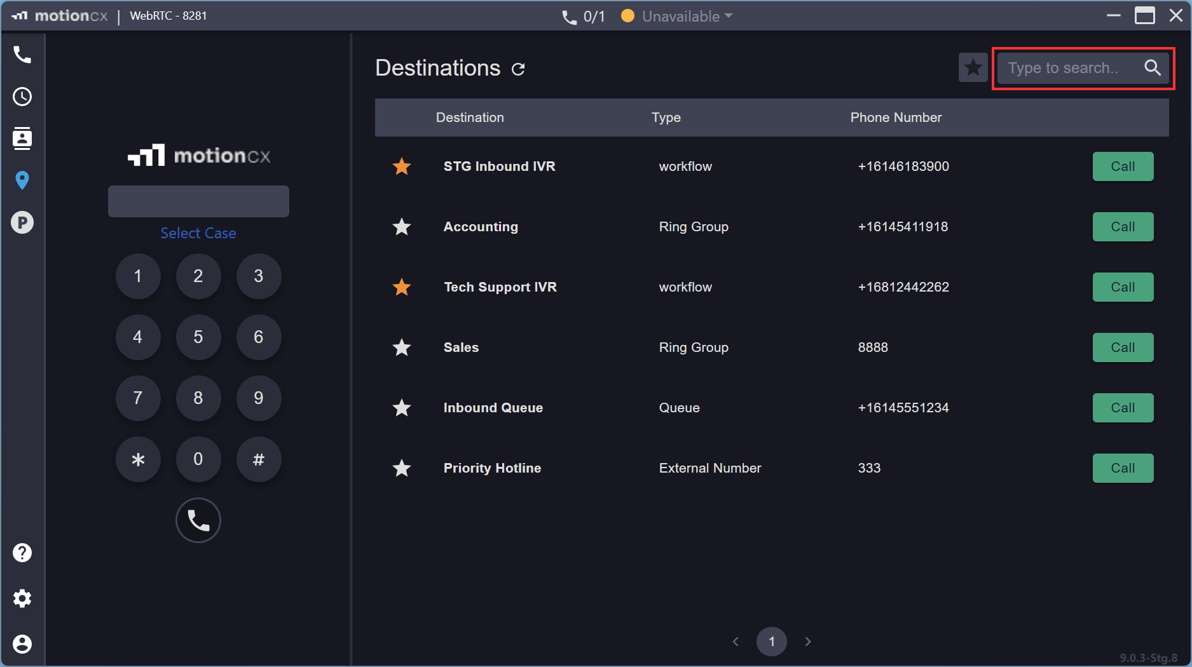1192x667 pixels.
Task: Favorite the Sales destination star
Action: pos(402,347)
